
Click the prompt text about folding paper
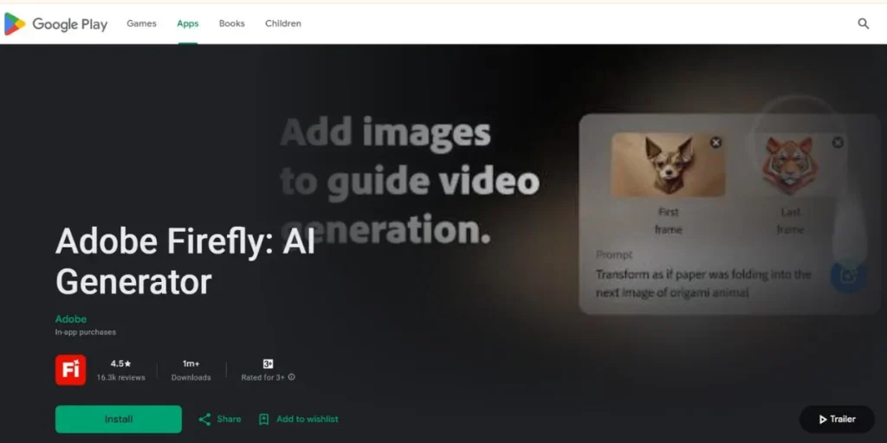tap(703, 284)
